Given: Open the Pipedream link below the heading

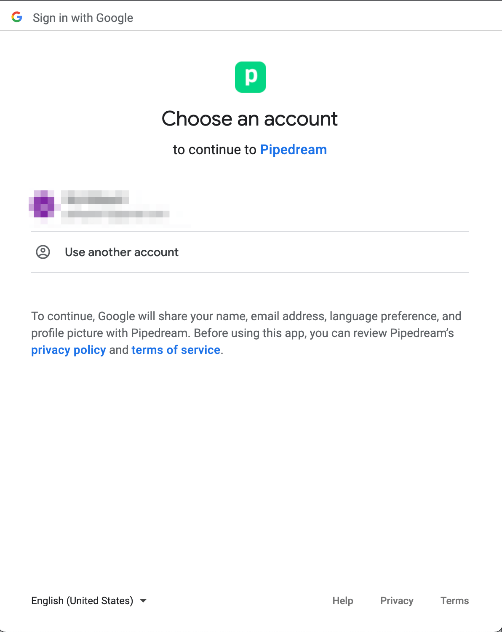Looking at the screenshot, I should tap(293, 150).
